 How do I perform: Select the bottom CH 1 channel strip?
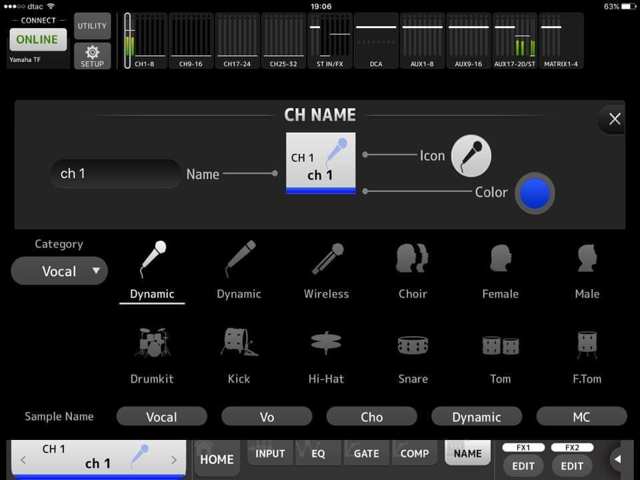99,459
